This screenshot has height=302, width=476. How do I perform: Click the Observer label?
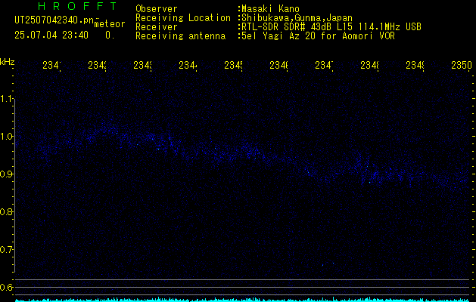tap(157, 9)
